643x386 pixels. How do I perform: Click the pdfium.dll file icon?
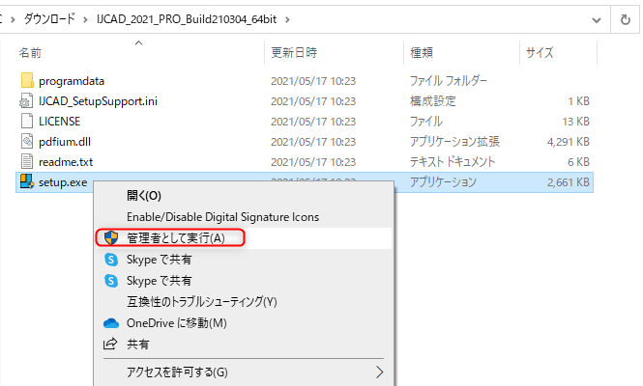(x=27, y=142)
